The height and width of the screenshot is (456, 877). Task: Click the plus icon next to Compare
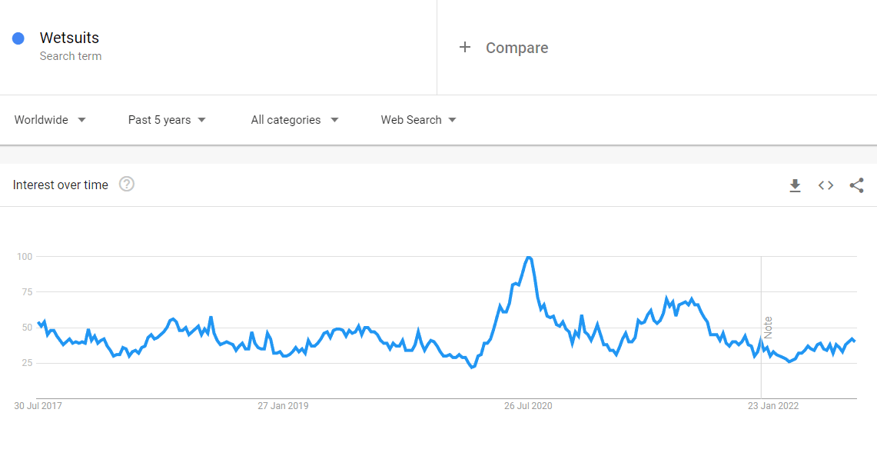[x=465, y=48]
